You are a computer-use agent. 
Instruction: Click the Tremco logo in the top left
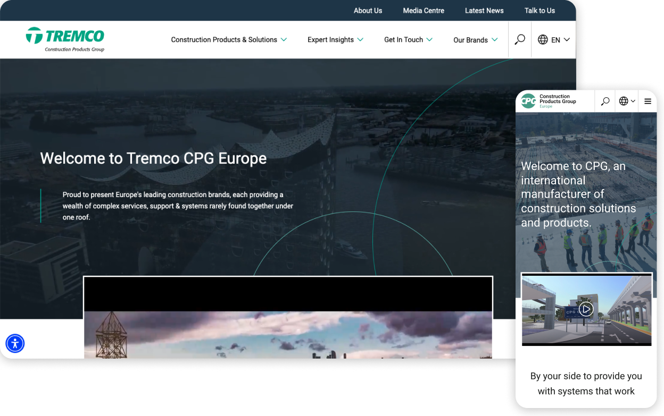pyautogui.click(x=65, y=39)
